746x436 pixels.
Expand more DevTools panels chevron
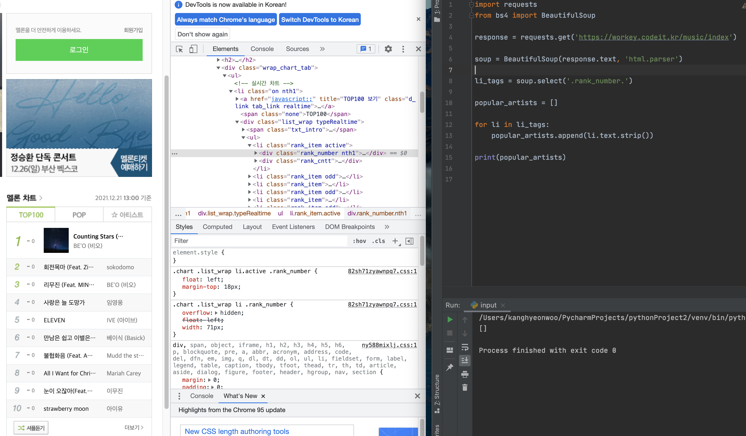[323, 49]
